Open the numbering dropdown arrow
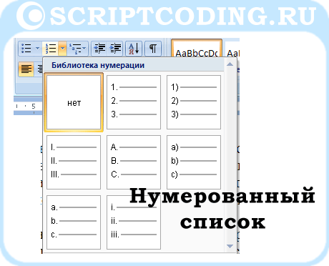 (62, 49)
